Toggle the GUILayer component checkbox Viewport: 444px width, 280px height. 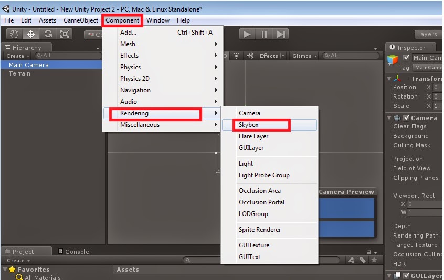[x=407, y=275]
